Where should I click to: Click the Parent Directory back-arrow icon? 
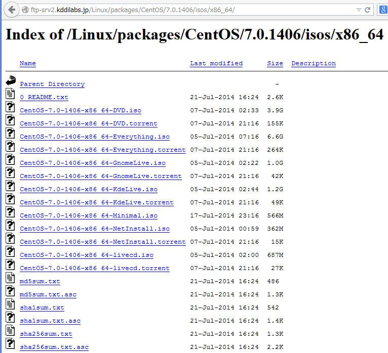coord(11,80)
